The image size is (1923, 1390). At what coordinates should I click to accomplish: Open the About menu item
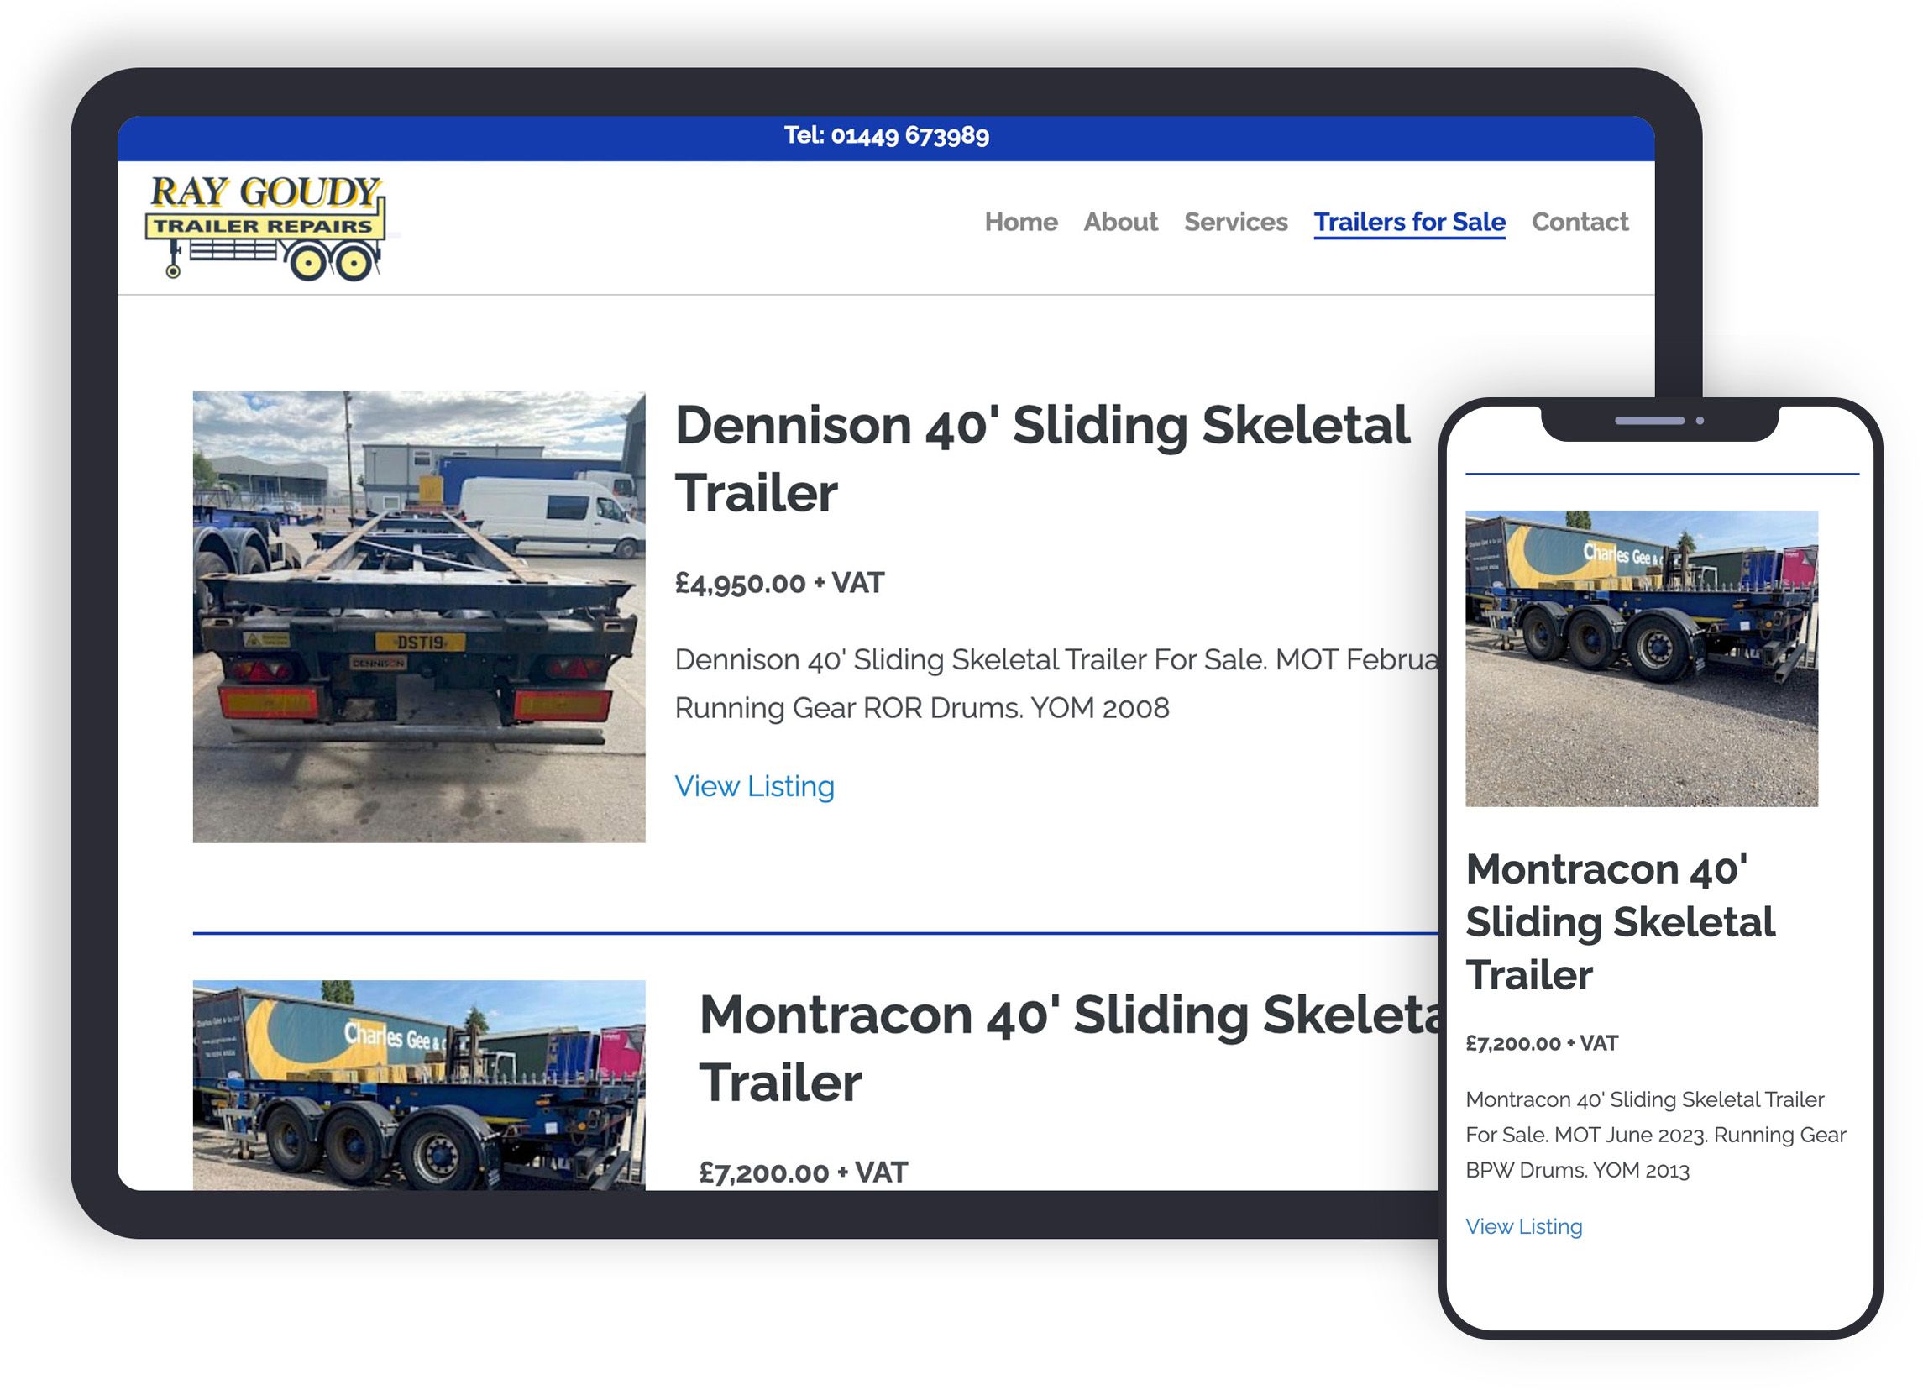tap(1119, 223)
